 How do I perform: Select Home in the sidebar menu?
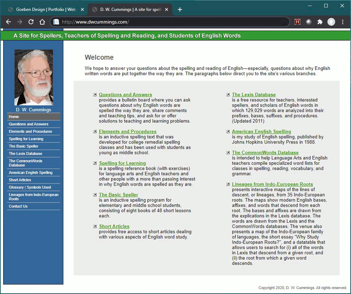33,117
